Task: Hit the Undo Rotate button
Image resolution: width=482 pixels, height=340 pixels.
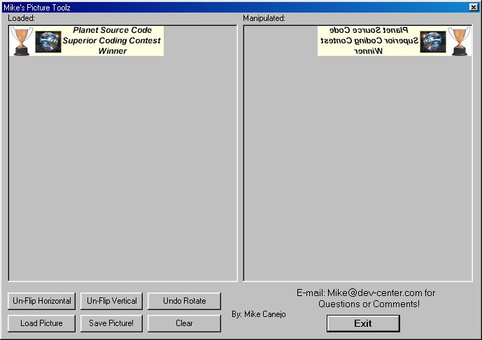Action: (x=184, y=301)
